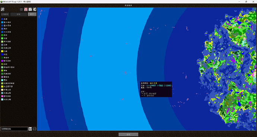This screenshot has width=257, height=137.
Task: Select the 黑森林 dark forest entry
Action: [x=5, y=58]
